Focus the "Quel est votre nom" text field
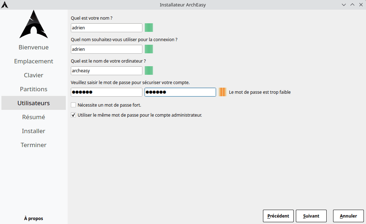This screenshot has height=224, width=366. pos(107,28)
